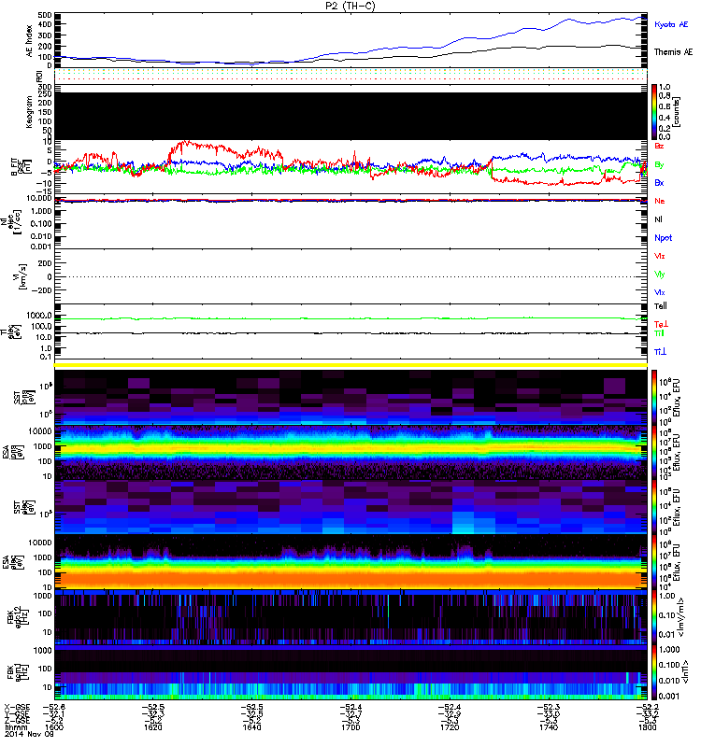Viewport: 701px width, 747px height.
Task: Click the "1740" time axis label
Action: tap(549, 727)
